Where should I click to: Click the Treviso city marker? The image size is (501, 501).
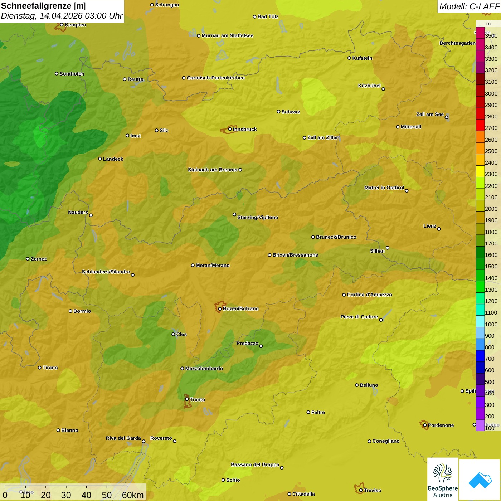(x=361, y=490)
